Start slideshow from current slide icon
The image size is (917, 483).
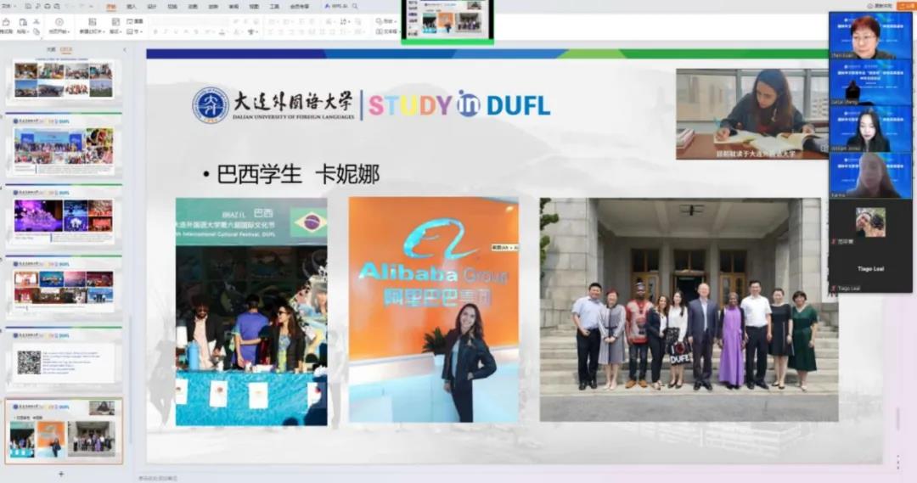pyautogui.click(x=59, y=21)
